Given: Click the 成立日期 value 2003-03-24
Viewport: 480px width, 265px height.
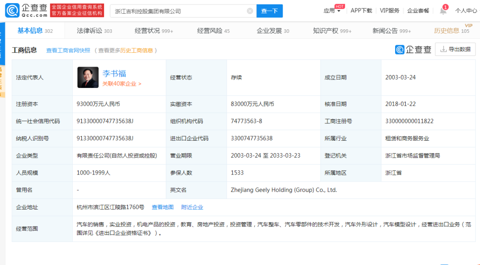Looking at the screenshot, I should [x=400, y=77].
